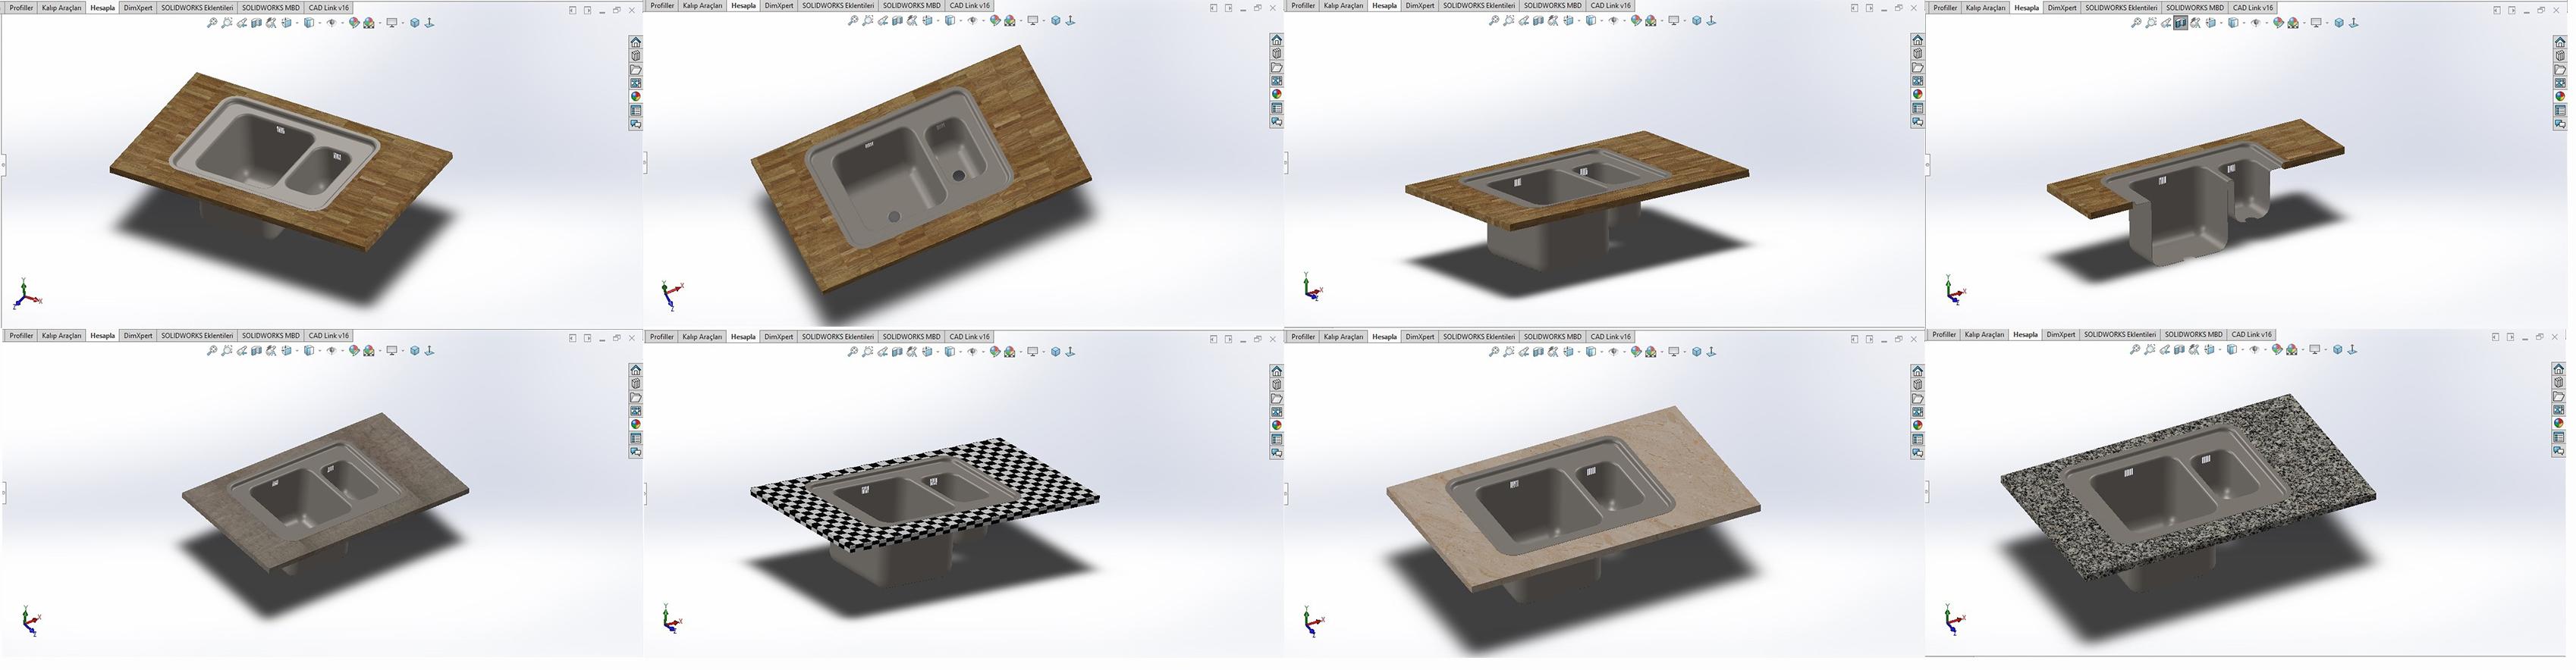The image size is (2576, 670).
Task: Switch to DimXpert tab in top-left panel
Action: point(138,8)
